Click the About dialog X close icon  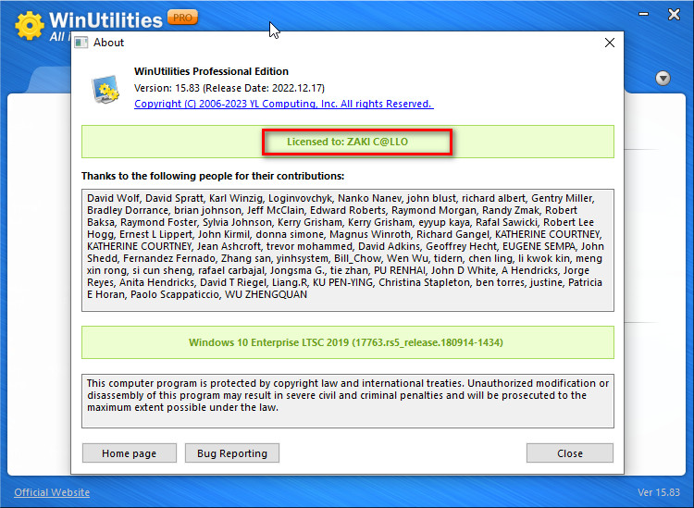click(x=610, y=43)
